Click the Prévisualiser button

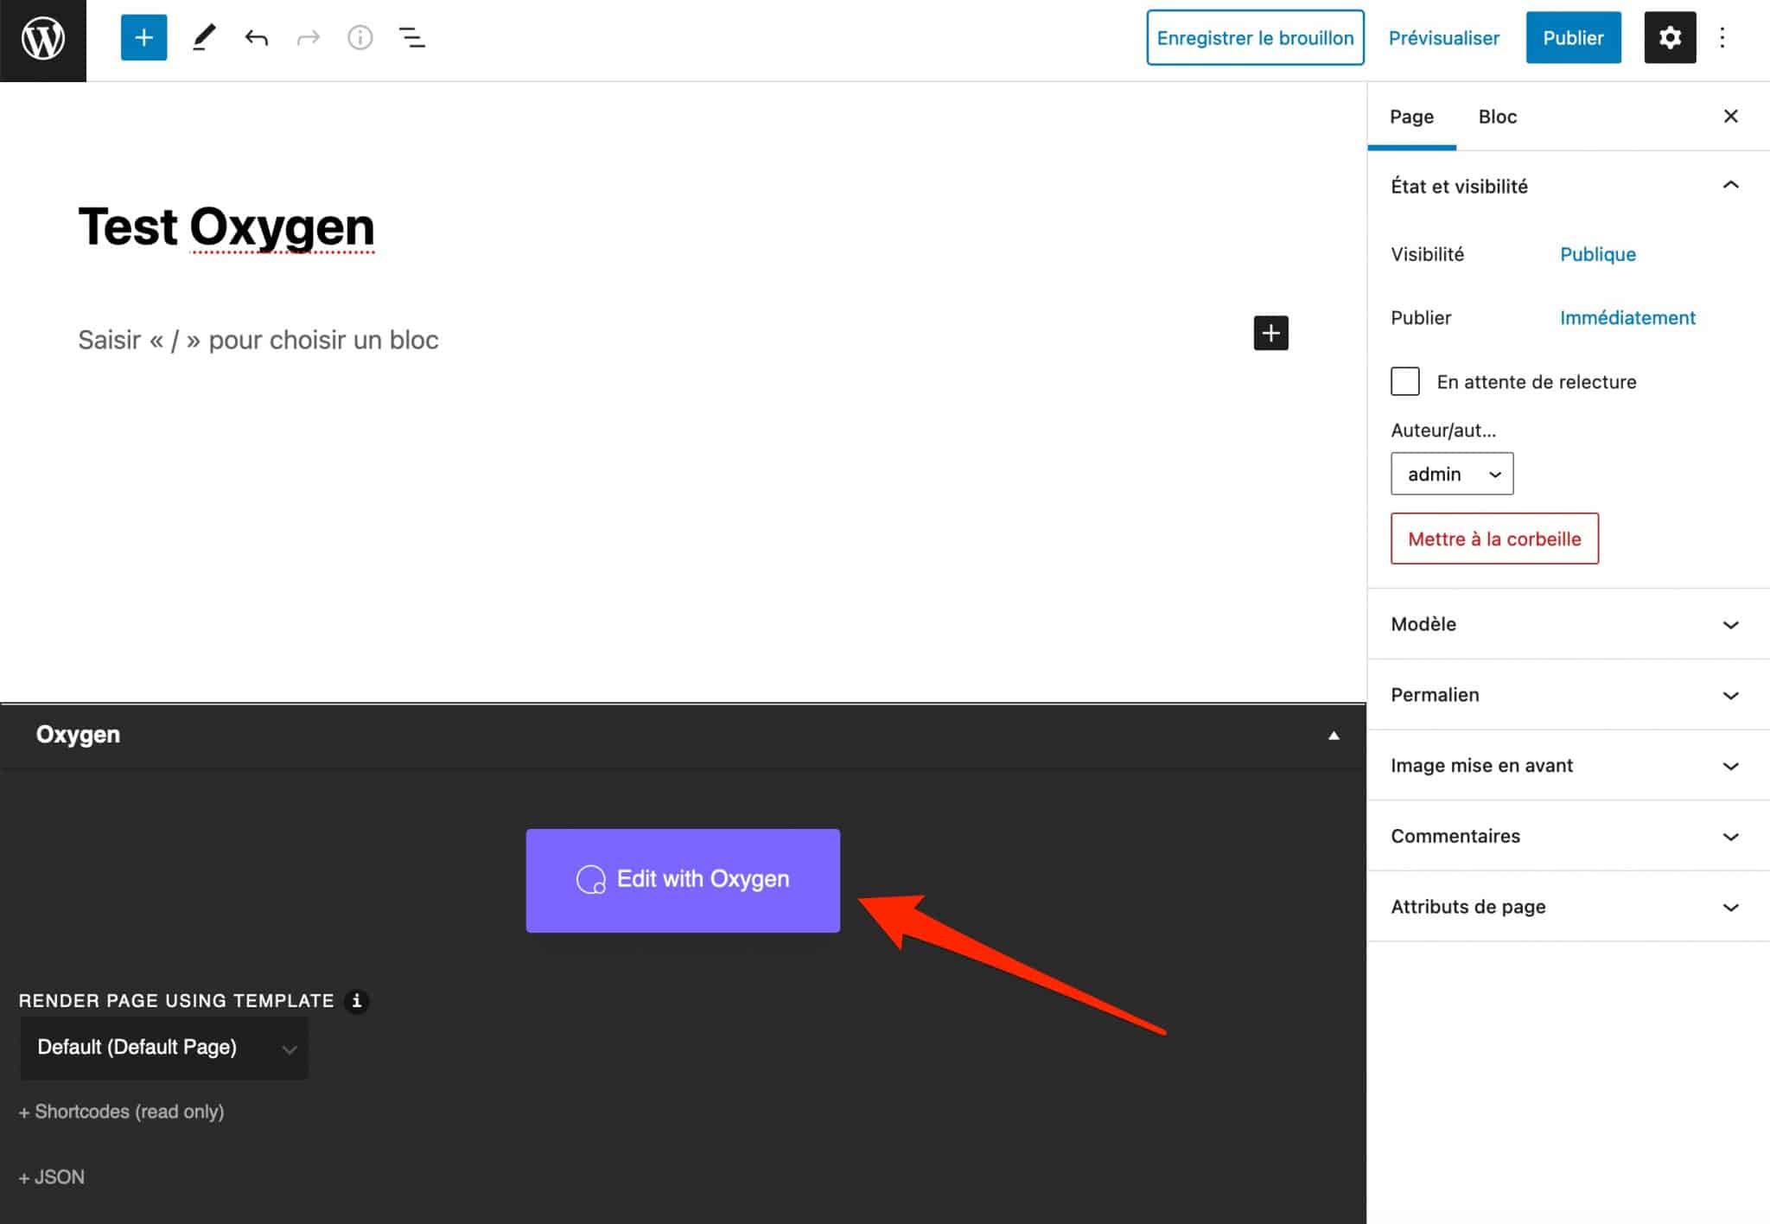(x=1443, y=38)
